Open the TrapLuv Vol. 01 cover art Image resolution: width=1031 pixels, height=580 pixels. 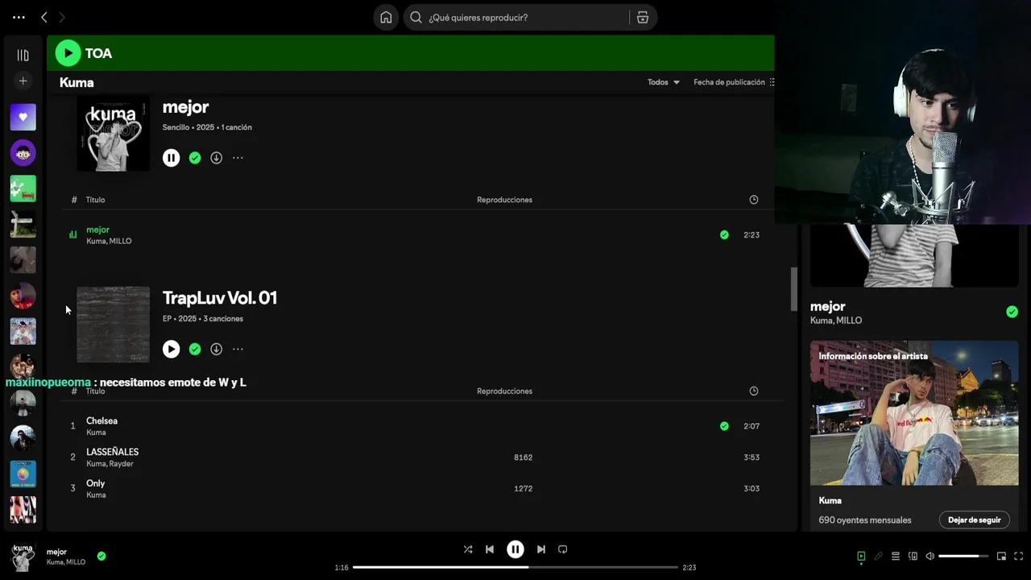pyautogui.click(x=113, y=325)
